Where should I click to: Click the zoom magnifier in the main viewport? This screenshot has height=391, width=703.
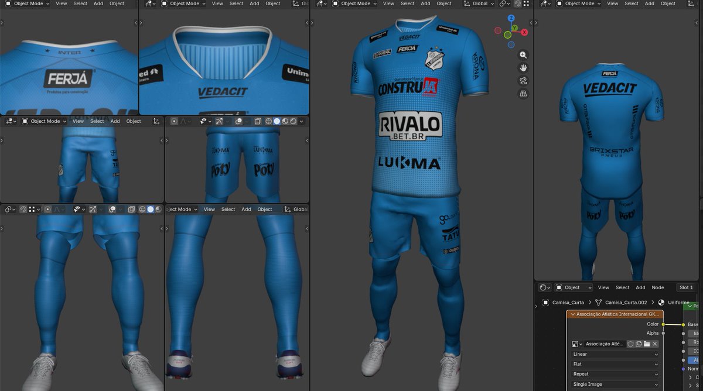point(523,55)
